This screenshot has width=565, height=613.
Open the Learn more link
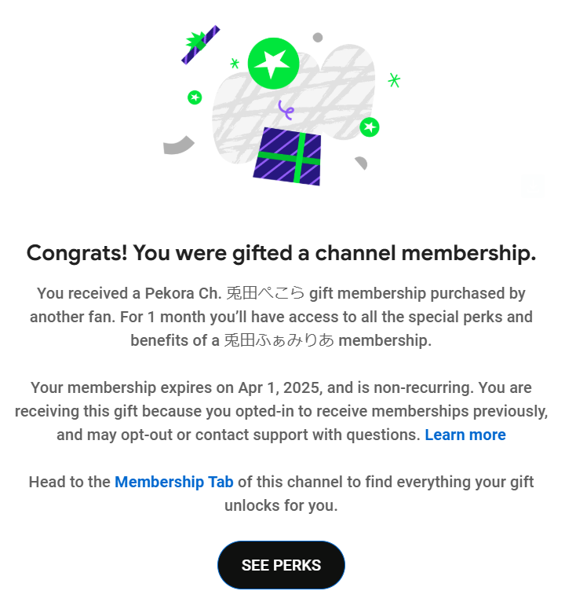pyautogui.click(x=465, y=435)
